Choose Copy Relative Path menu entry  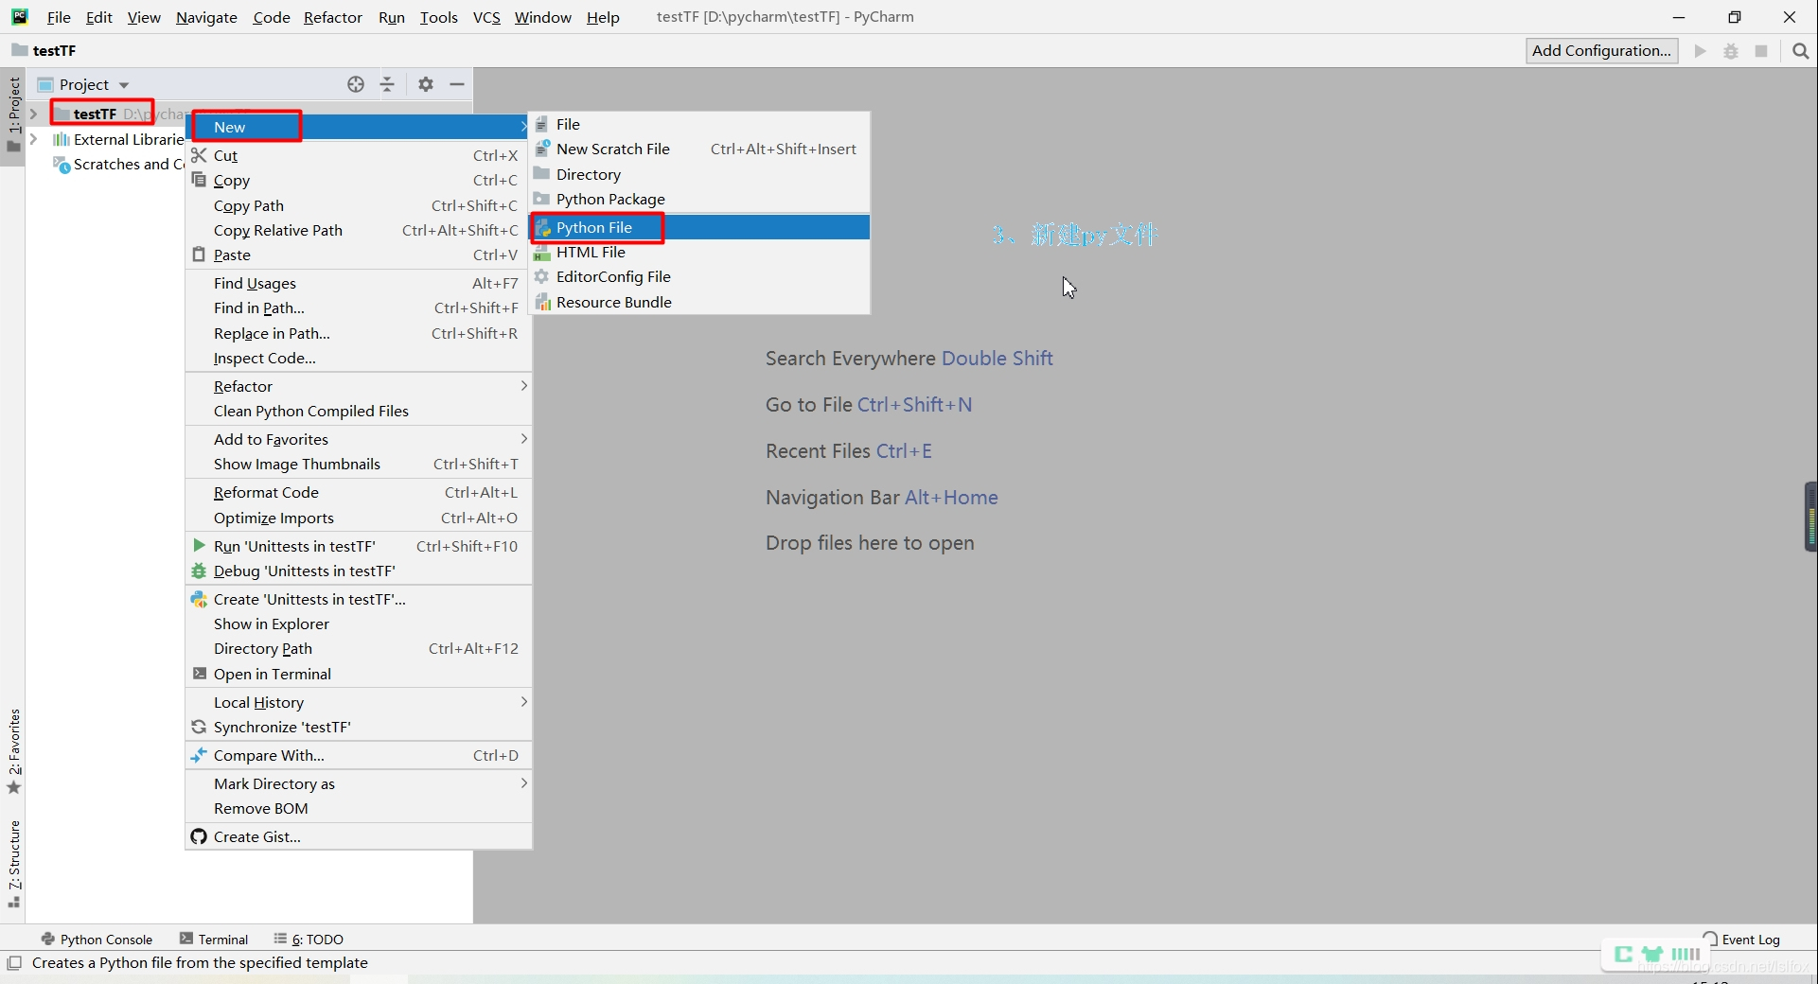pos(359,230)
